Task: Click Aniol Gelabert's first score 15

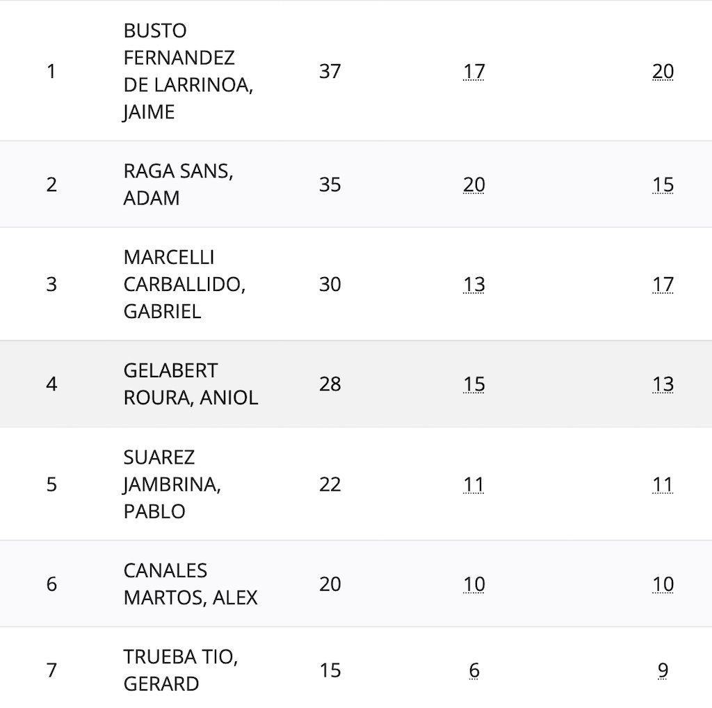Action: click(x=474, y=384)
